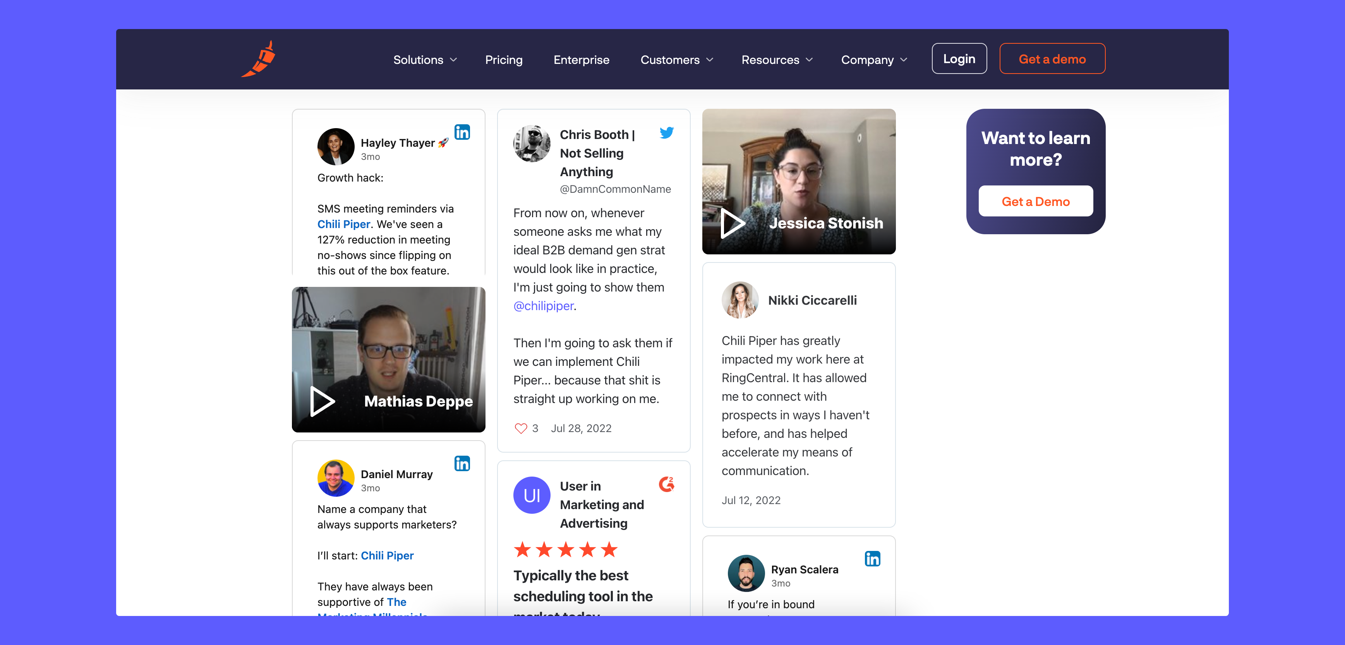
Task: Click the name Nikki Ciccarelli
Action: pos(812,300)
